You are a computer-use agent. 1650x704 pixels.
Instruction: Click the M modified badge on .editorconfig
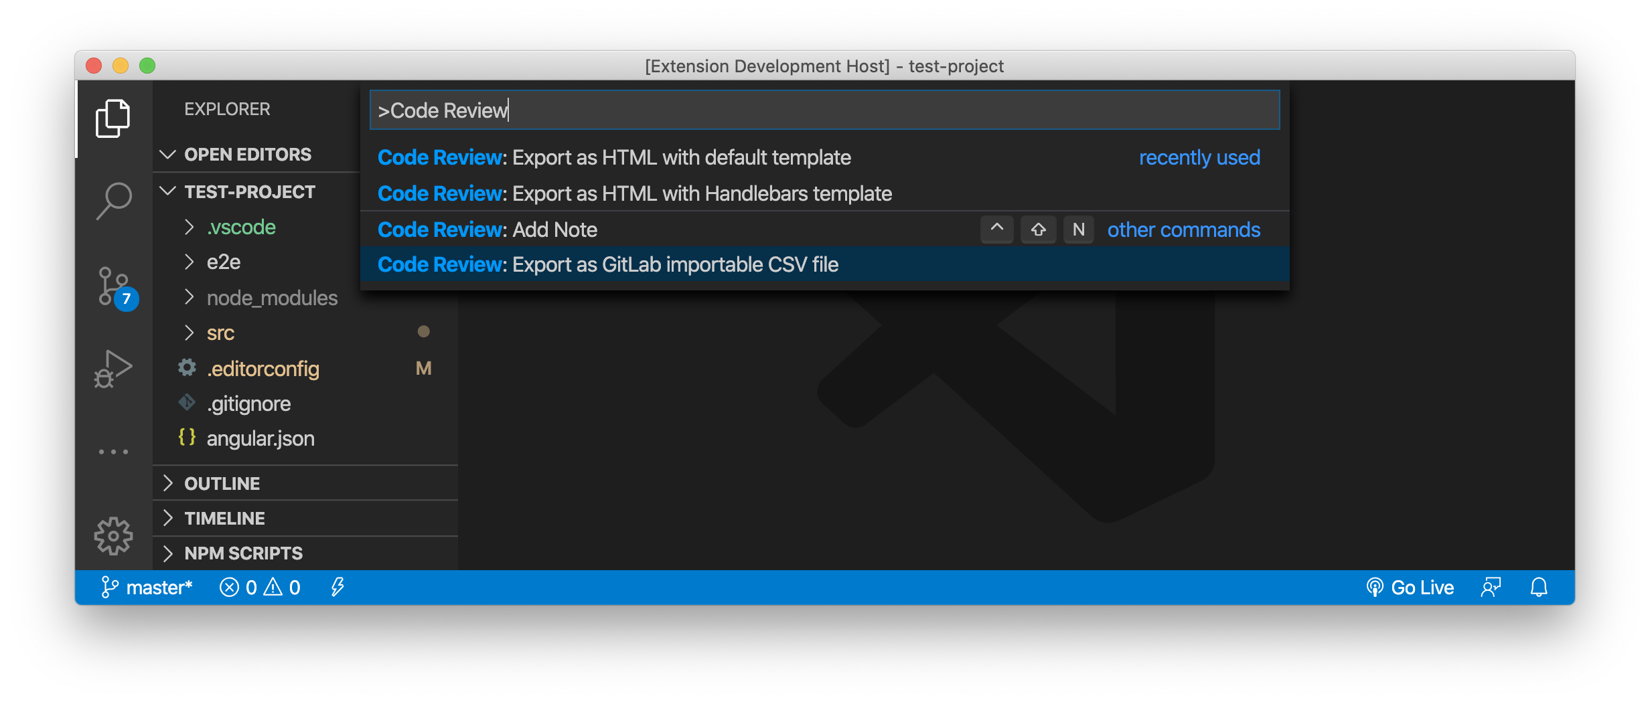(423, 368)
